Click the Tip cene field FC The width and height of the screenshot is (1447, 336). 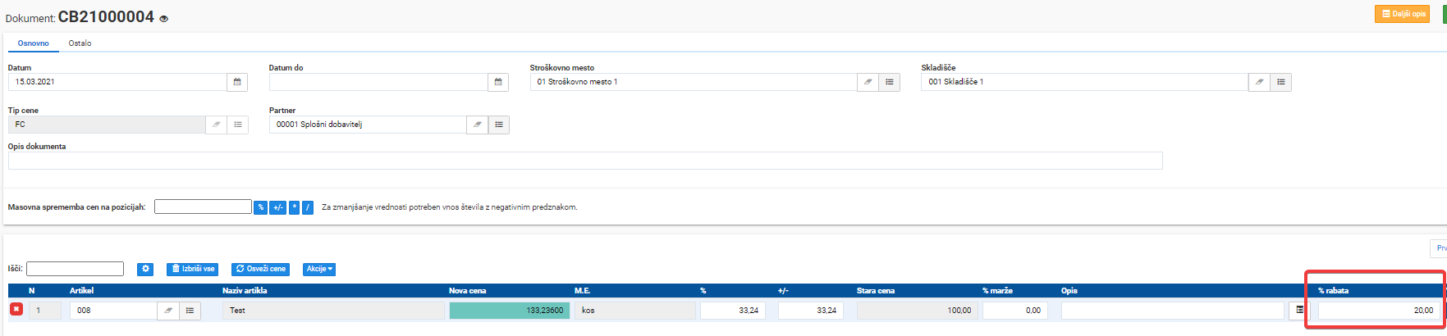click(107, 125)
